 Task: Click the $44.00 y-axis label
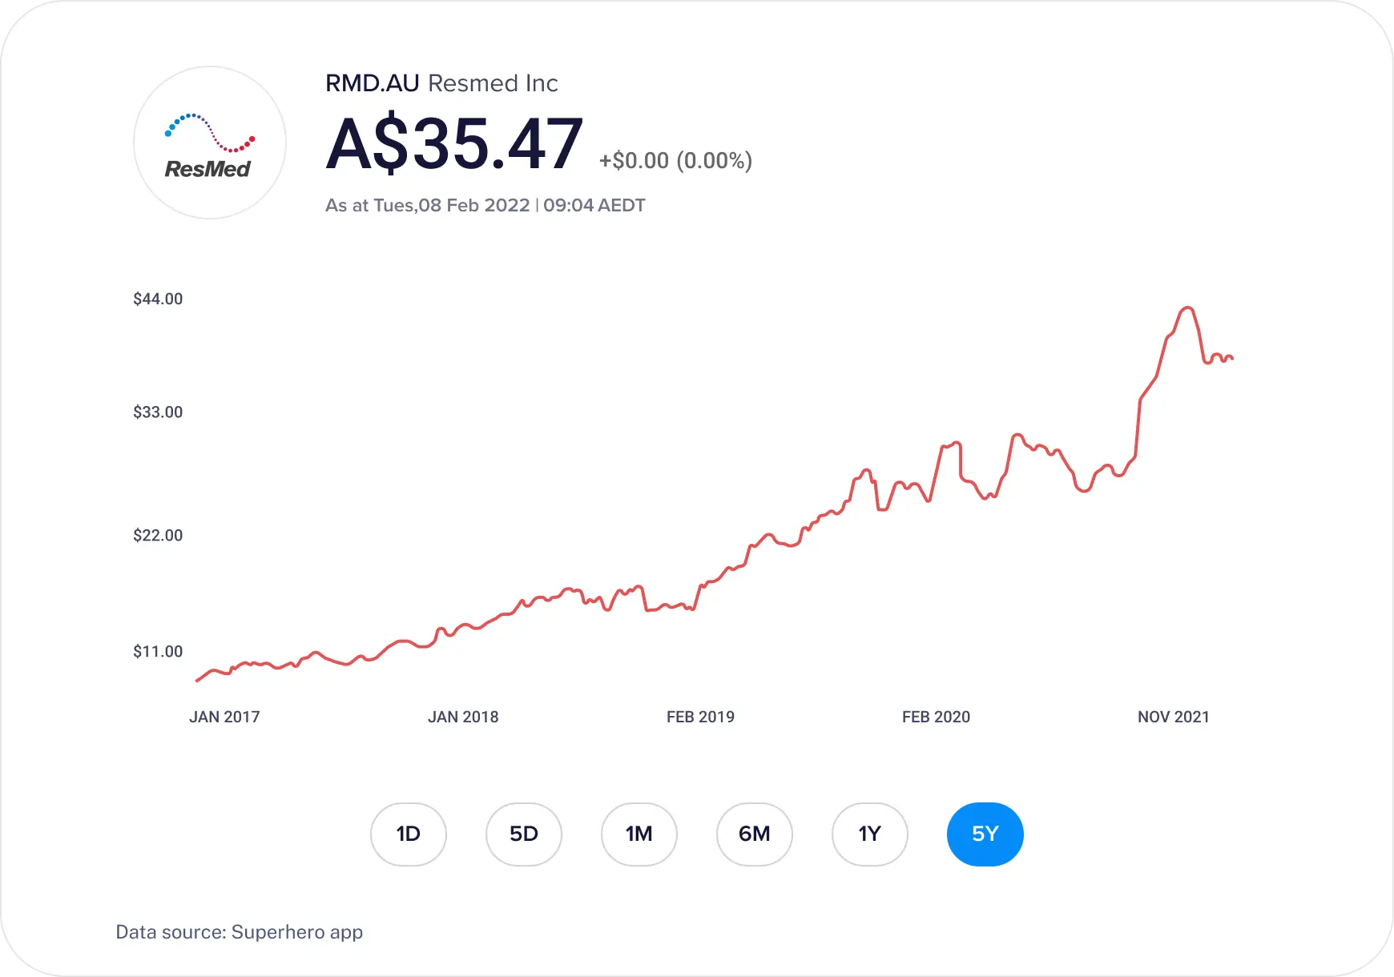[x=158, y=299]
